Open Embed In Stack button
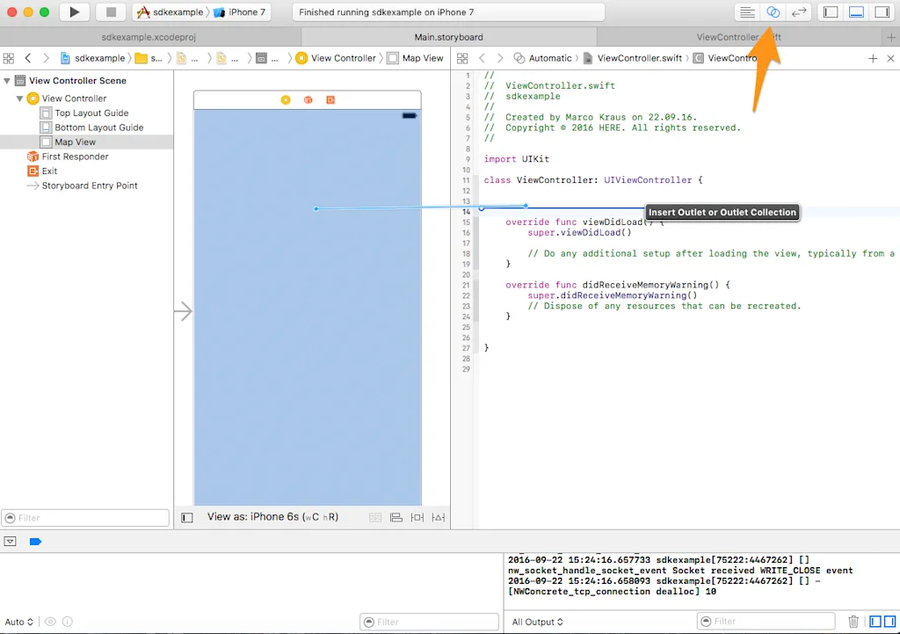This screenshot has height=634, width=900. [x=374, y=517]
